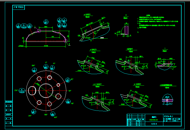
Task: Select the 'h' nozzle balloon above dome
Action: pyautogui.click(x=46, y=22)
